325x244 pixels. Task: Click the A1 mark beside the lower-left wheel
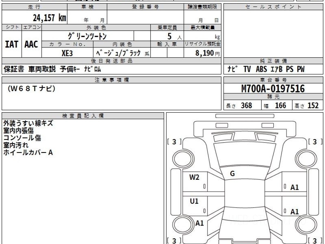200,223
